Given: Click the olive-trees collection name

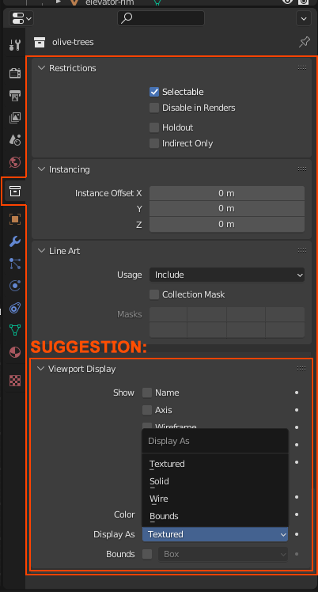Looking at the screenshot, I should [x=73, y=42].
